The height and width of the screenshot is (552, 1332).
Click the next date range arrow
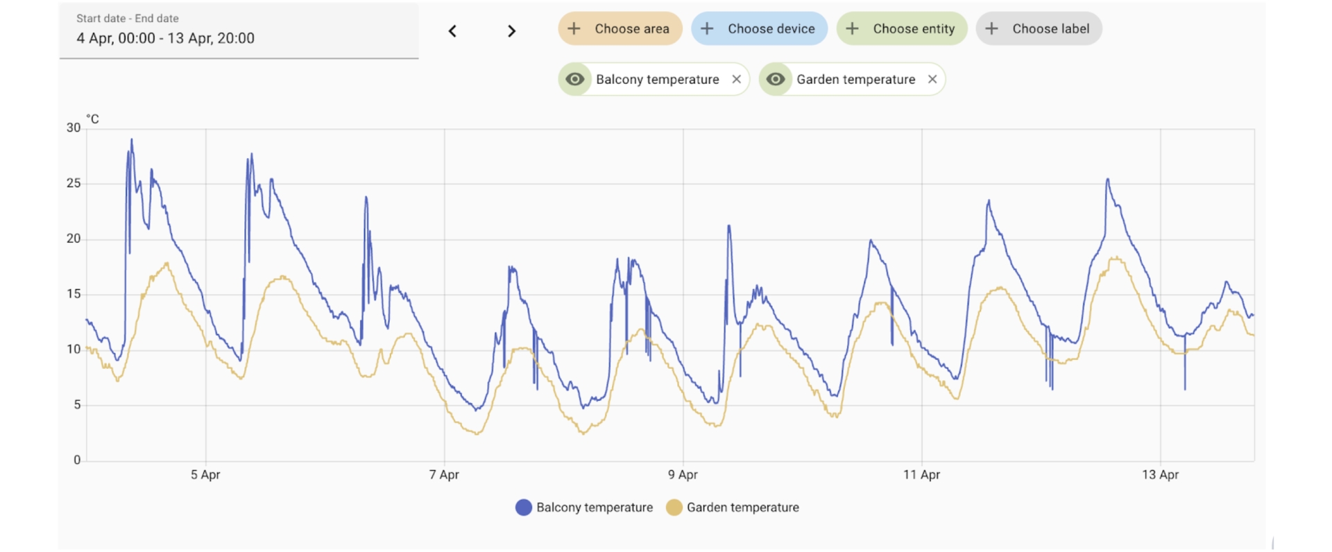pyautogui.click(x=511, y=31)
